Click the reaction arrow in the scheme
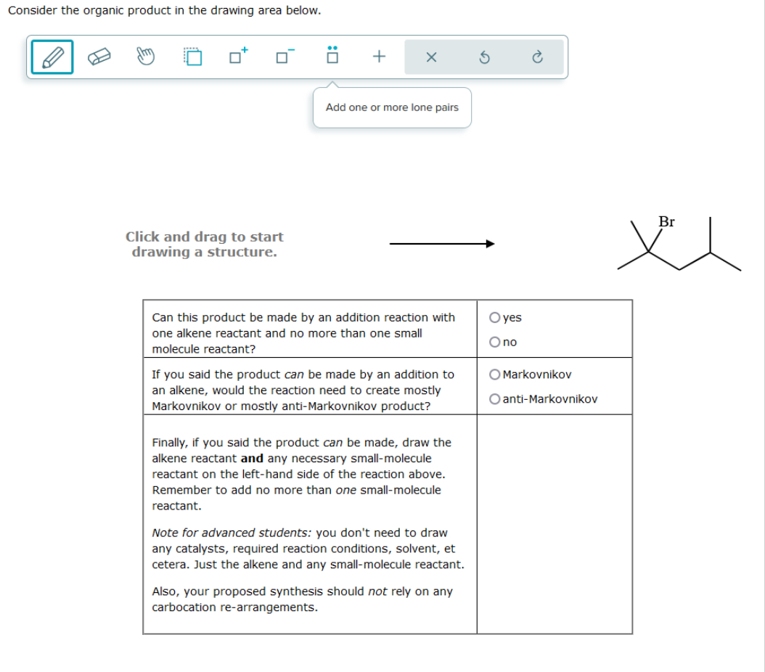 pos(443,244)
